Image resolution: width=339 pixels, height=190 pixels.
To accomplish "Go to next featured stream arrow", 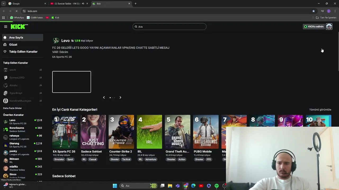I will (120, 97).
